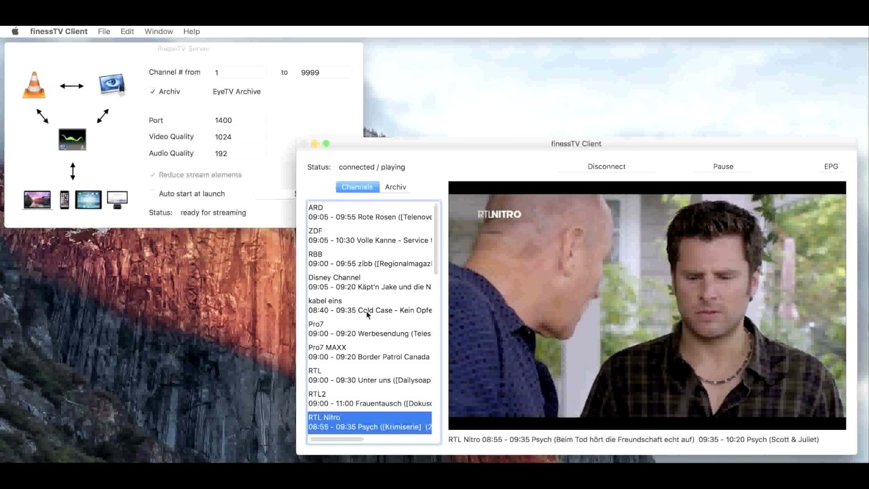Click the client window yellow minimize button
The image size is (869, 489).
(x=314, y=144)
